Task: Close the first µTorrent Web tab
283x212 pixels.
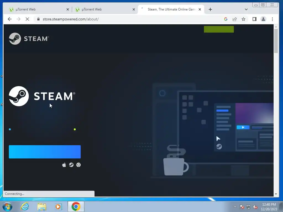Action: (x=68, y=9)
